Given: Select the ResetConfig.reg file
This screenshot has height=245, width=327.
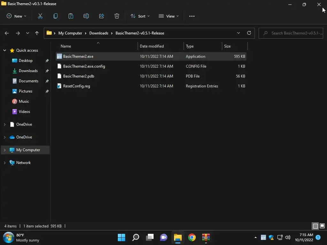Looking at the screenshot, I should pos(151,86).
